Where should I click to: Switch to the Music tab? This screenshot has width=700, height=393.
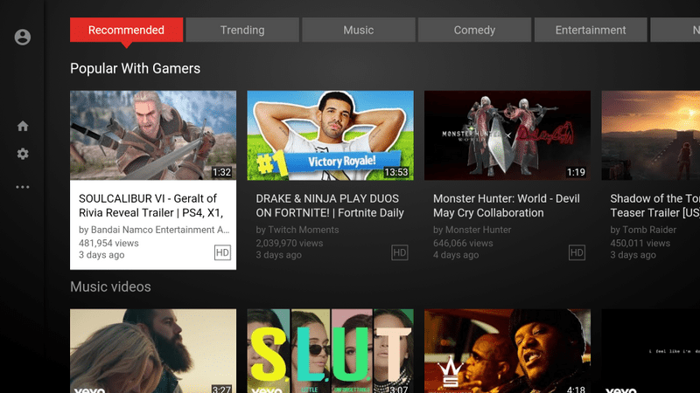coord(359,30)
